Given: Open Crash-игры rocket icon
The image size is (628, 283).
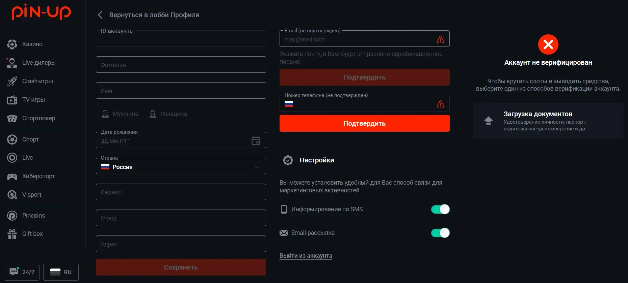Looking at the screenshot, I should click(12, 81).
